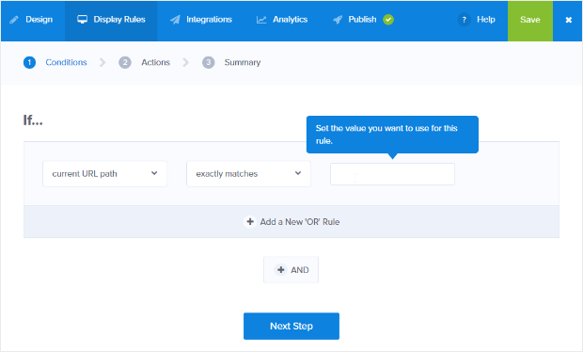Click the plus icon for OR rule

[x=250, y=222]
